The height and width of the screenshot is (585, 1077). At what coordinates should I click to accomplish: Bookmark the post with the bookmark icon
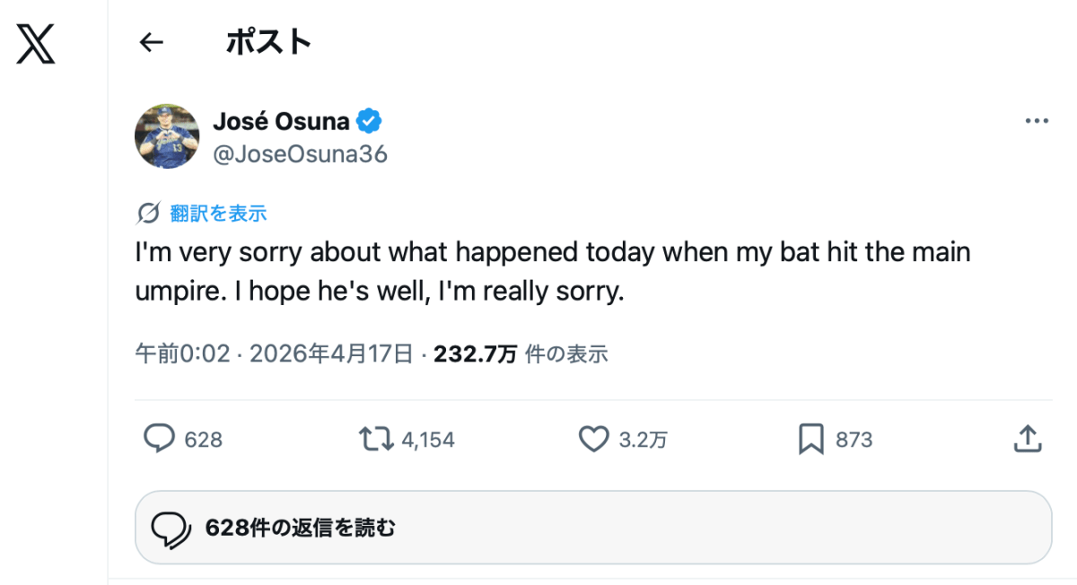click(x=810, y=439)
